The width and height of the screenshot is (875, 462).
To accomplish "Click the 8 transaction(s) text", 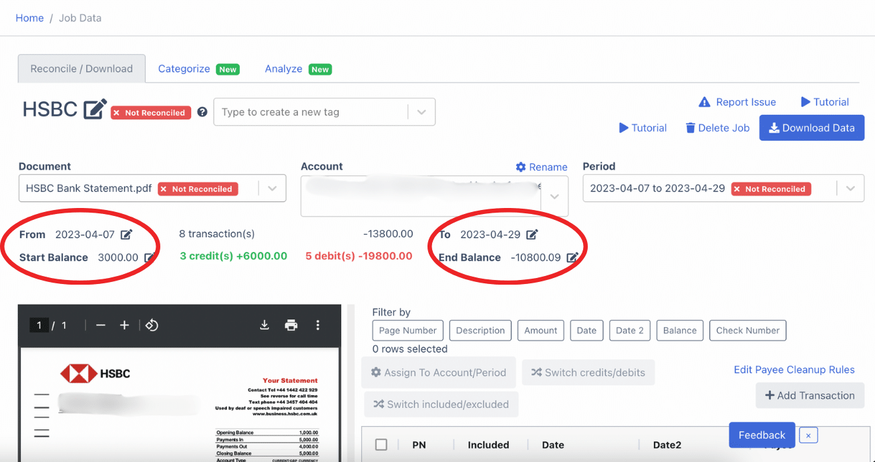I will [x=217, y=234].
